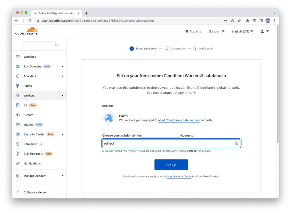Click the R2 storage icon

[18, 105]
